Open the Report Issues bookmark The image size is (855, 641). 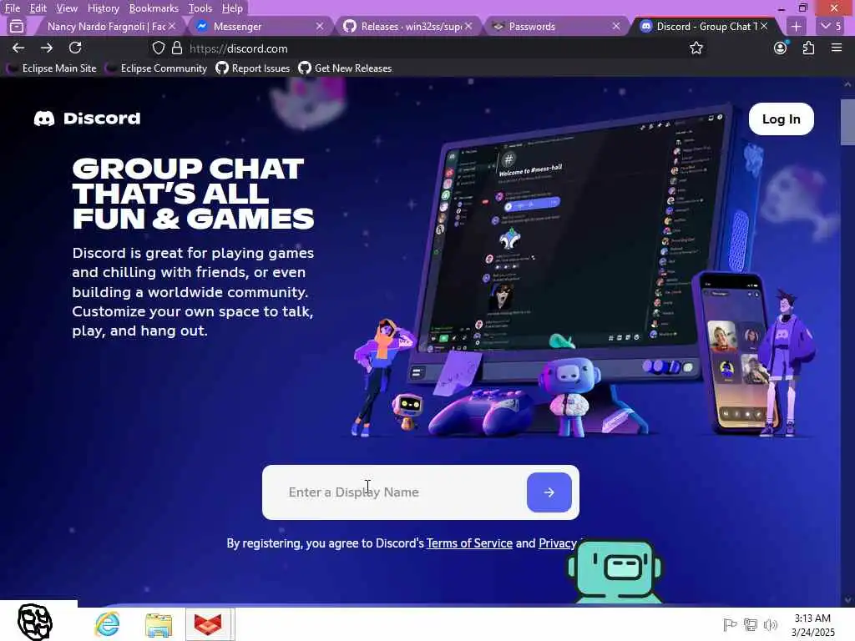coord(254,68)
